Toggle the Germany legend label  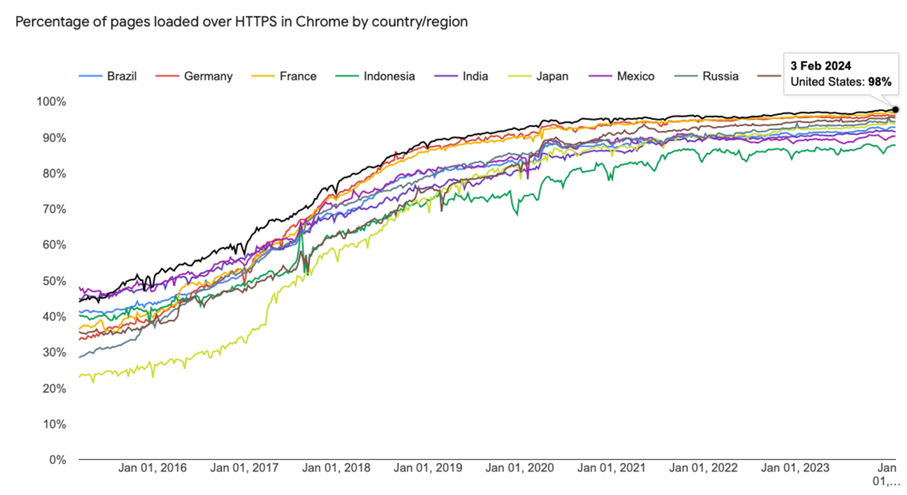pyautogui.click(x=207, y=76)
